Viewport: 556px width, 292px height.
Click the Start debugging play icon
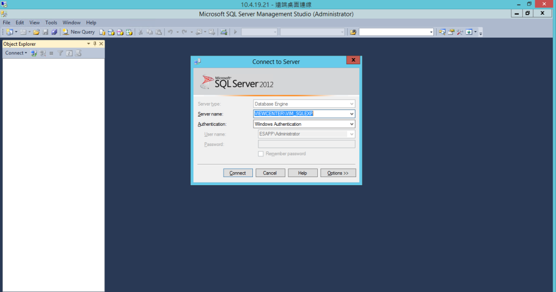235,32
